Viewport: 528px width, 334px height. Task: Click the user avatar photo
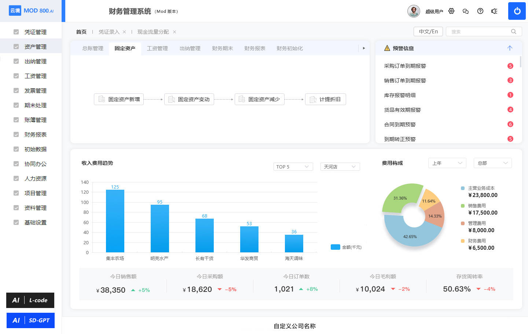(414, 11)
